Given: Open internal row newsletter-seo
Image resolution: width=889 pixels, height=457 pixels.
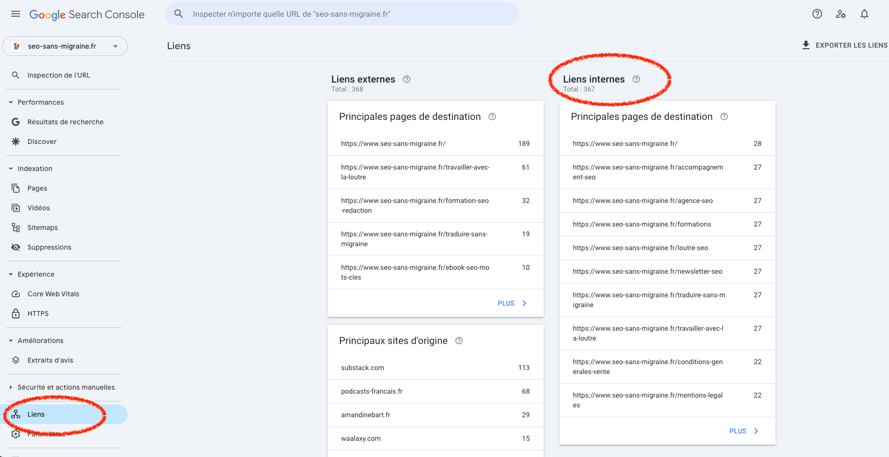Looking at the screenshot, I should 667,271.
